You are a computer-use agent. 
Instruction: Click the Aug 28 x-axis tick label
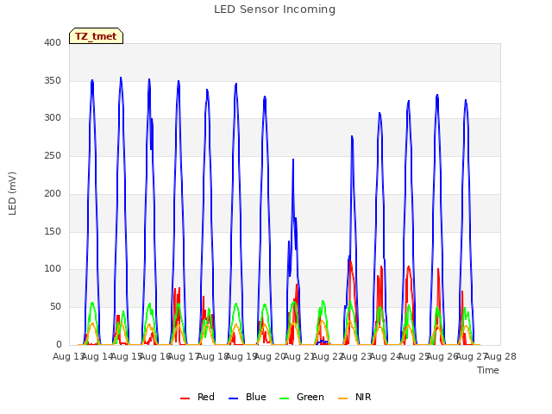(x=500, y=357)
